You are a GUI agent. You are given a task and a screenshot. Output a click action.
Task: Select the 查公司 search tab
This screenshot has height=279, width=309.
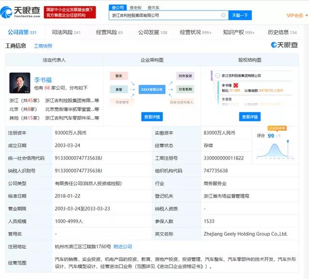118,8
